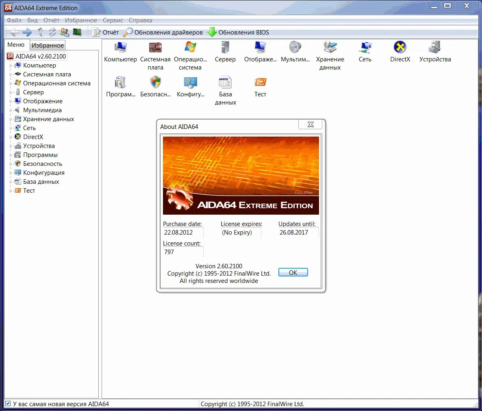
Task: Expand the Отображение tree node
Action: click(11, 102)
